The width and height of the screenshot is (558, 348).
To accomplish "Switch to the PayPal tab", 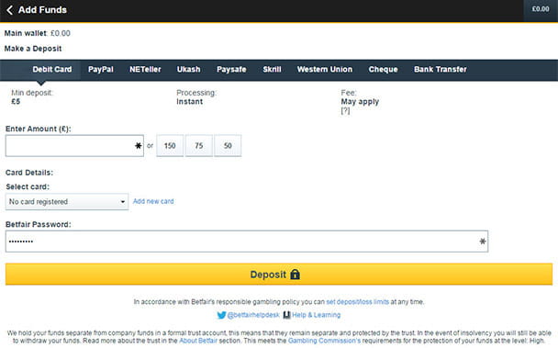I will pos(101,70).
